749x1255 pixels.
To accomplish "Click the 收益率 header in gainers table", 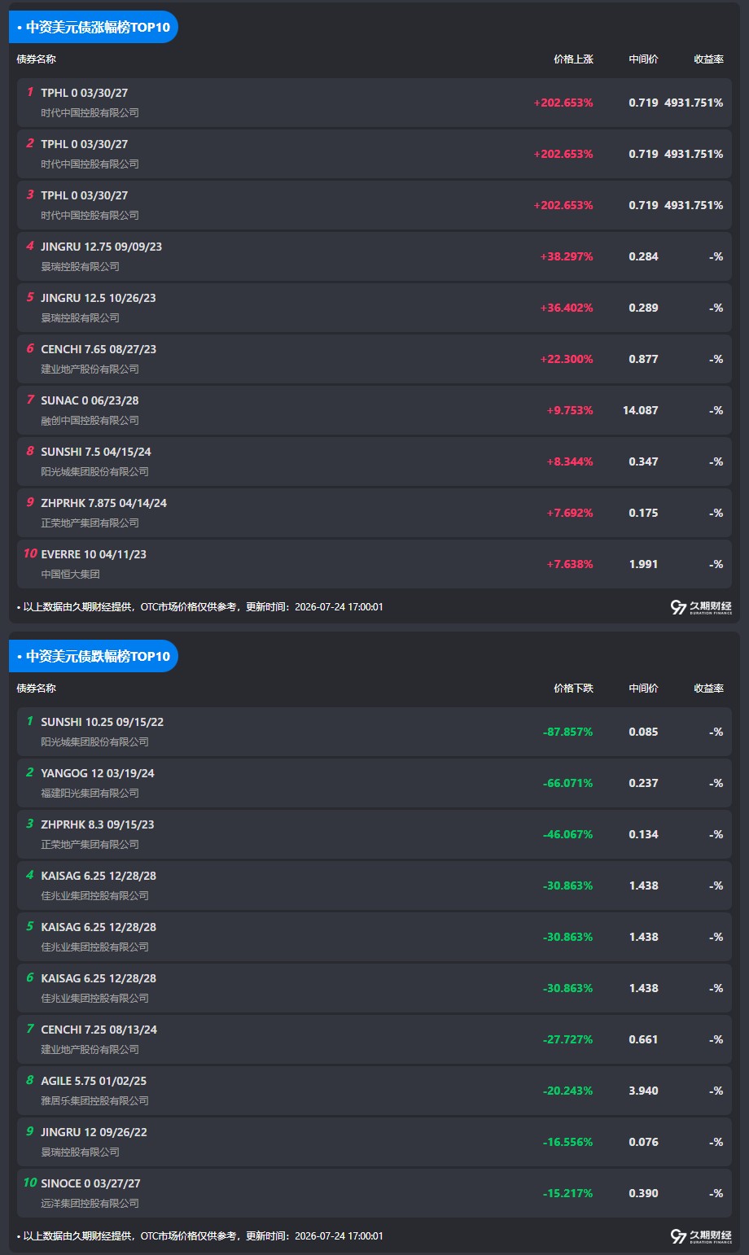I will tap(708, 59).
